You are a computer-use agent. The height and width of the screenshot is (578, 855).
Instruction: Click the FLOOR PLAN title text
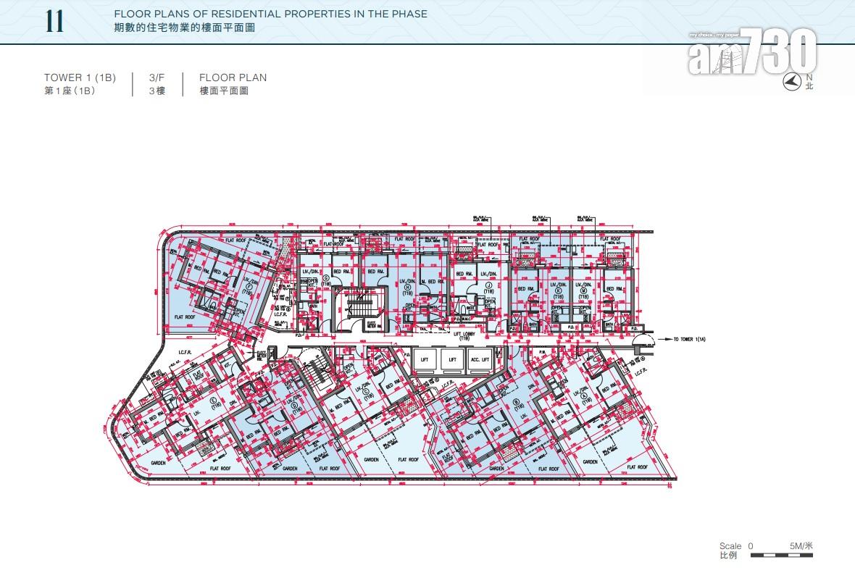(233, 78)
